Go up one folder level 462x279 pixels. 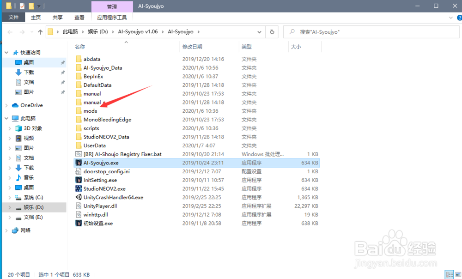(40, 32)
